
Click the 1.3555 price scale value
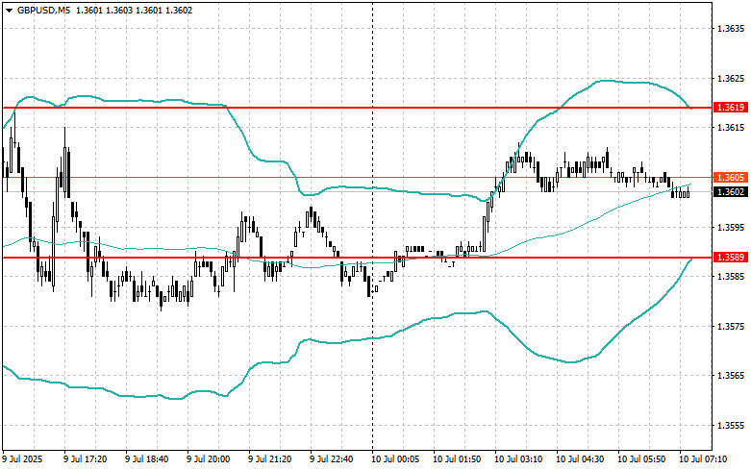731,426
